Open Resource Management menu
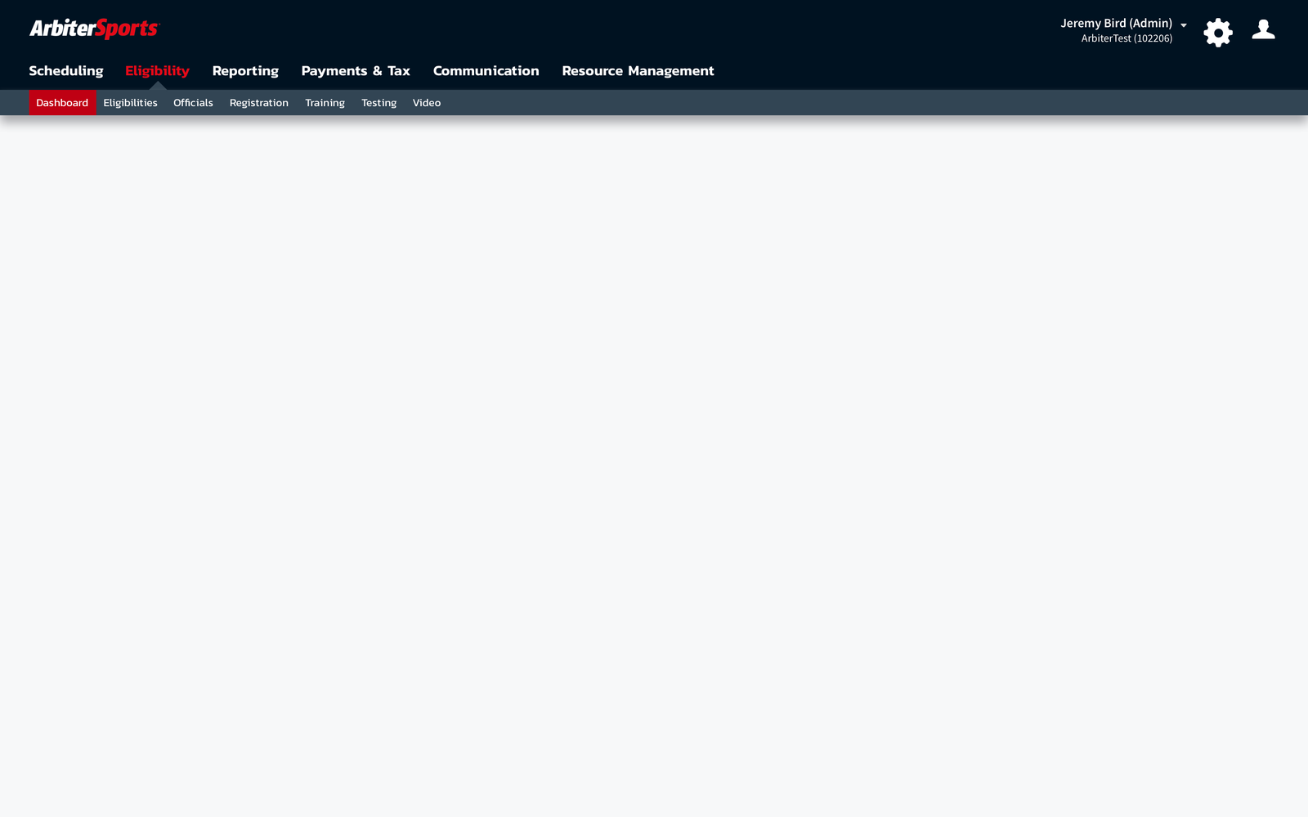The image size is (1308, 817). click(x=638, y=71)
